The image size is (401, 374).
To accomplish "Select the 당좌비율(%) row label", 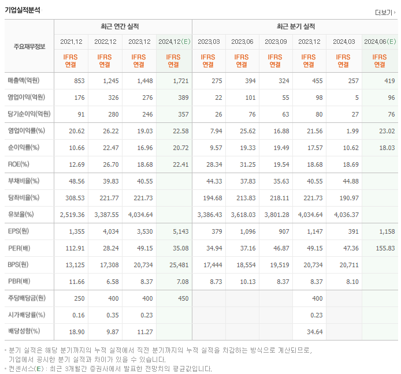I will coord(24,197).
